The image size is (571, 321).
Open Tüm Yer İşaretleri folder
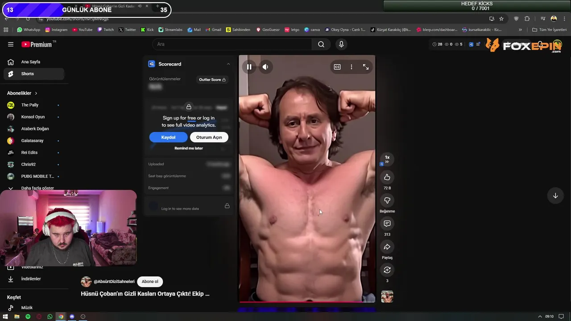pyautogui.click(x=550, y=30)
